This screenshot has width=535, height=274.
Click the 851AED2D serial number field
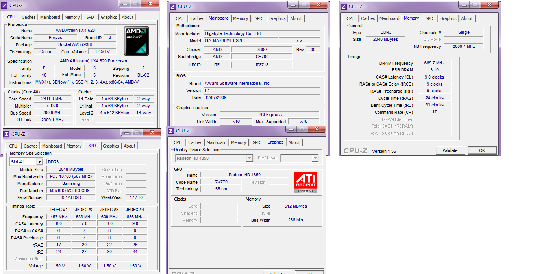pyautogui.click(x=71, y=198)
